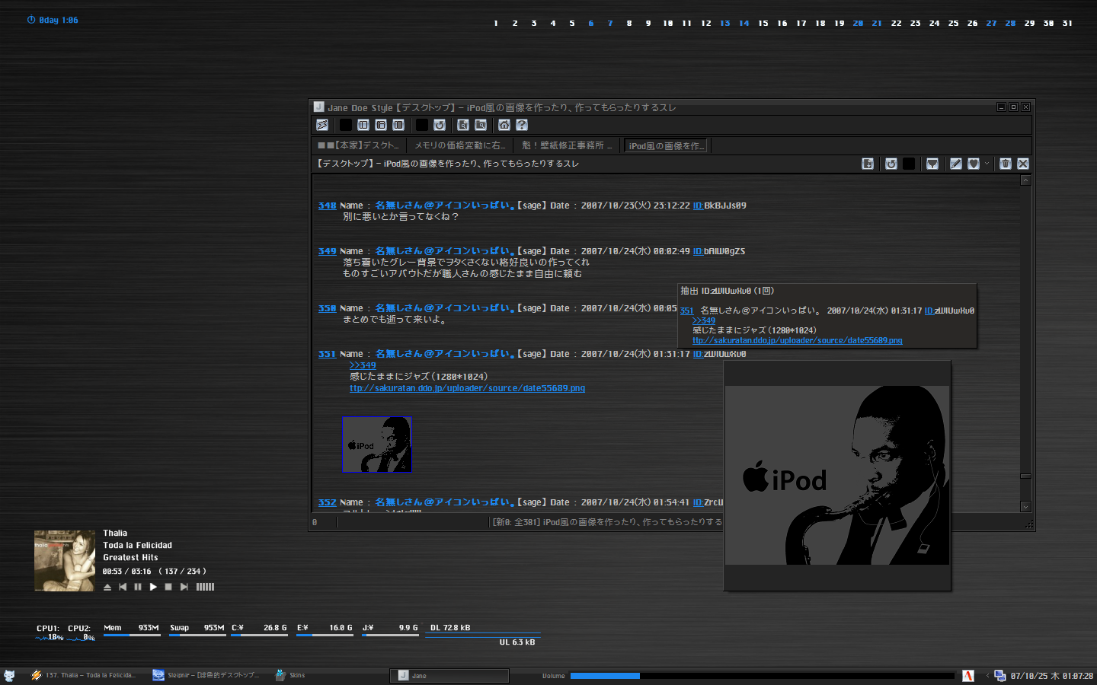1097x685 pixels.
Task: Open post number 350 link
Action: tap(327, 308)
